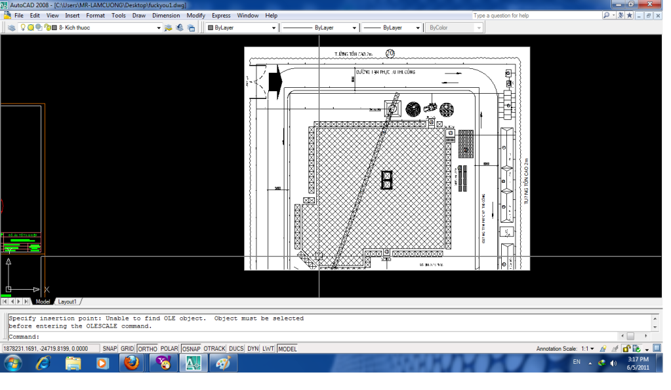The height and width of the screenshot is (390, 671).
Task: Click the CAD standards notification icon
Action: [636, 349]
